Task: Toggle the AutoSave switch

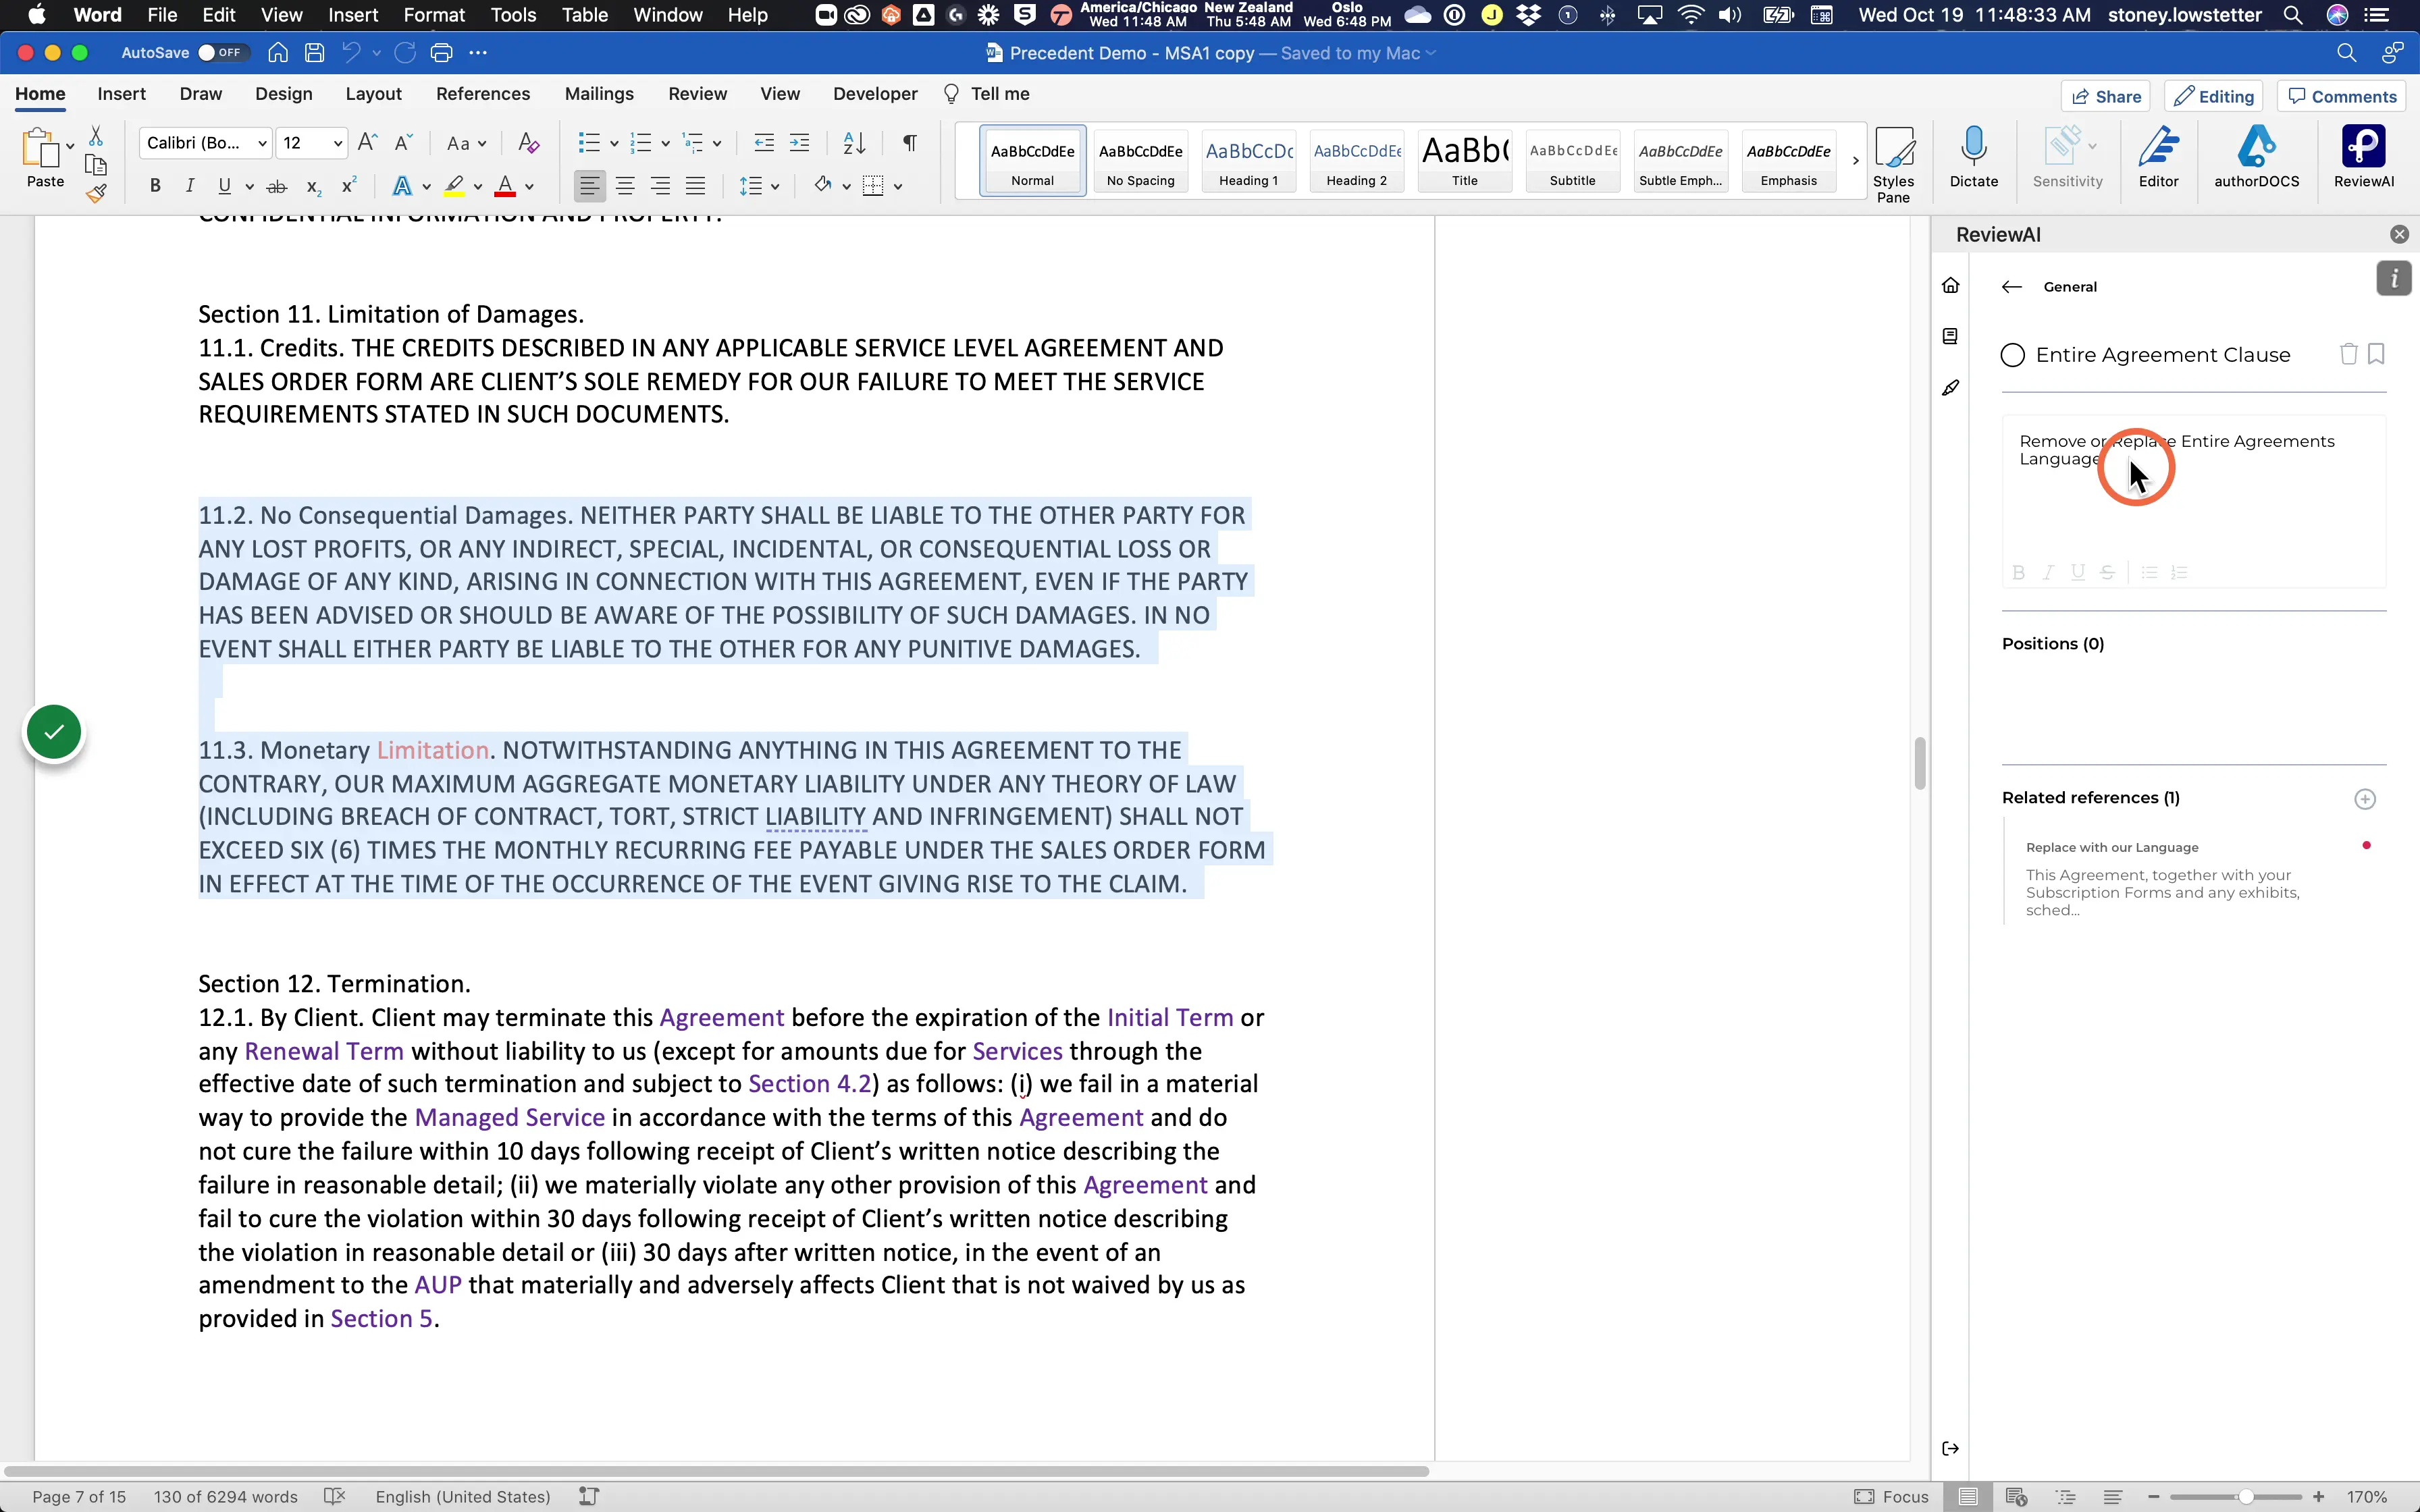Action: point(222,53)
